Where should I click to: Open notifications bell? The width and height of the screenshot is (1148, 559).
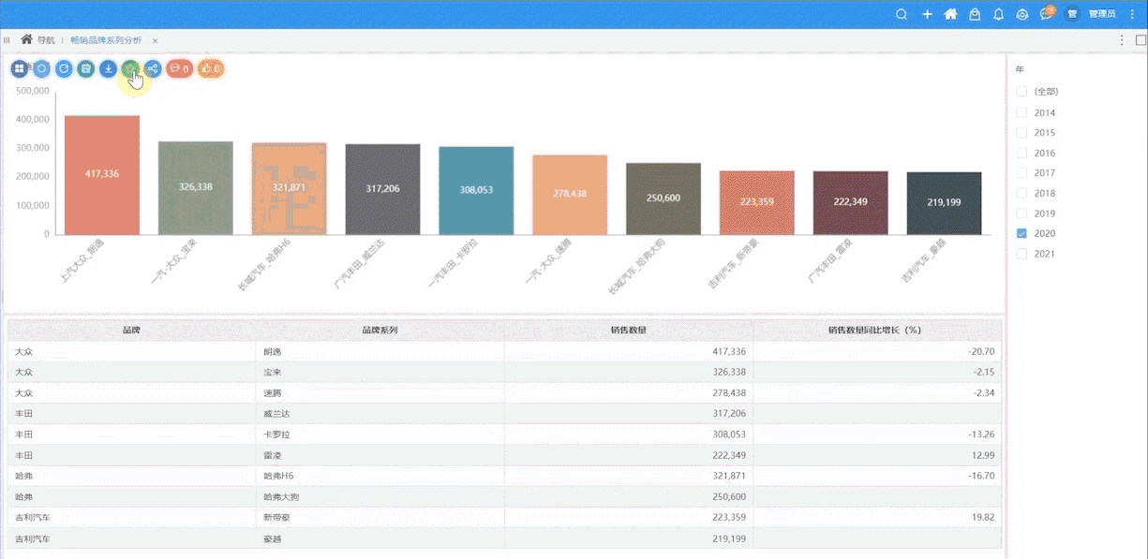pos(998,14)
